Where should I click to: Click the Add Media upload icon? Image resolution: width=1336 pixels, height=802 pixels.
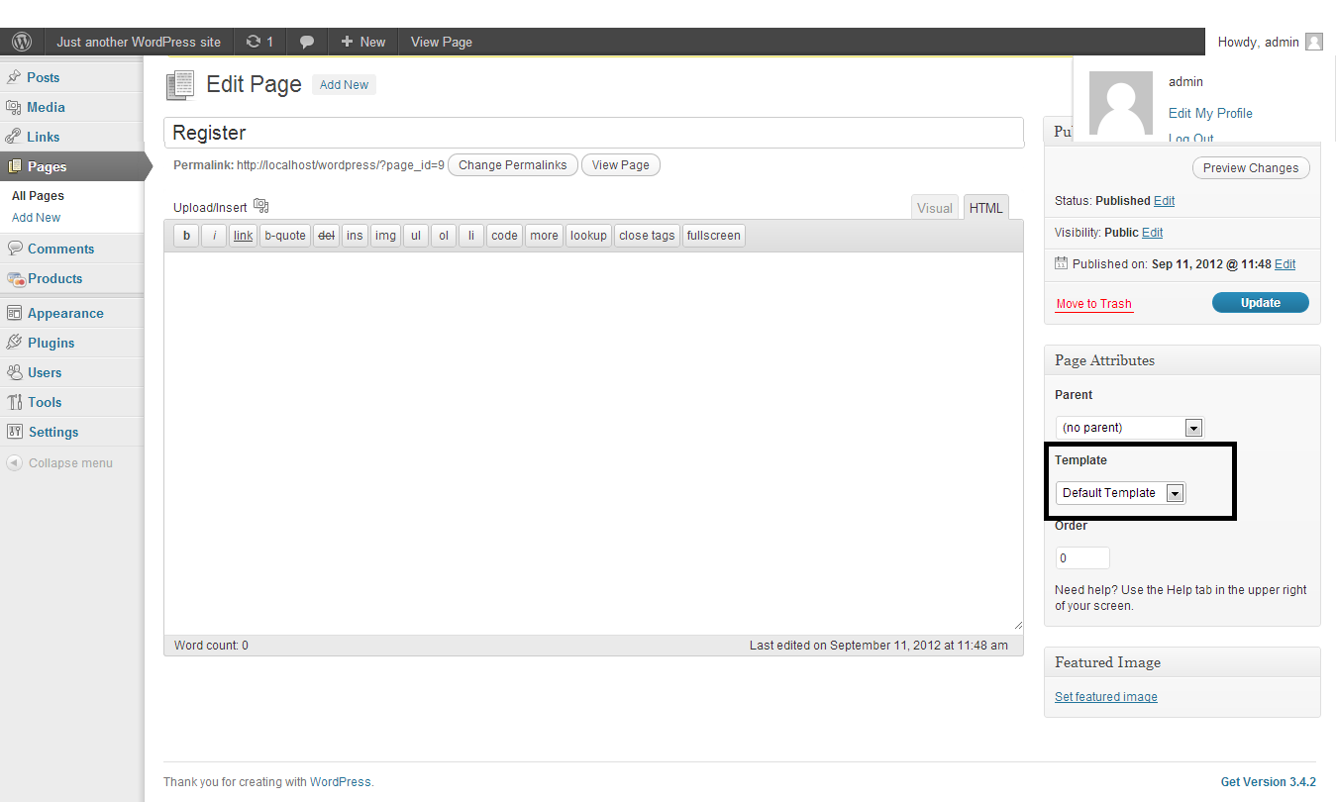[x=261, y=206]
